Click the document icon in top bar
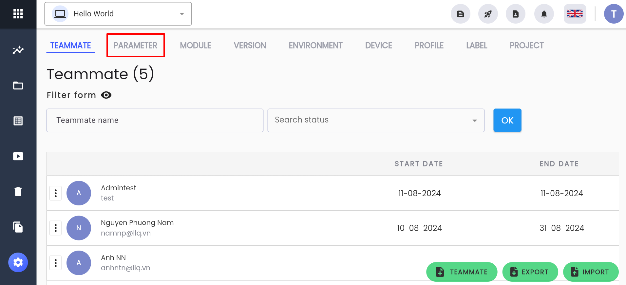This screenshot has width=626, height=285. [x=461, y=14]
